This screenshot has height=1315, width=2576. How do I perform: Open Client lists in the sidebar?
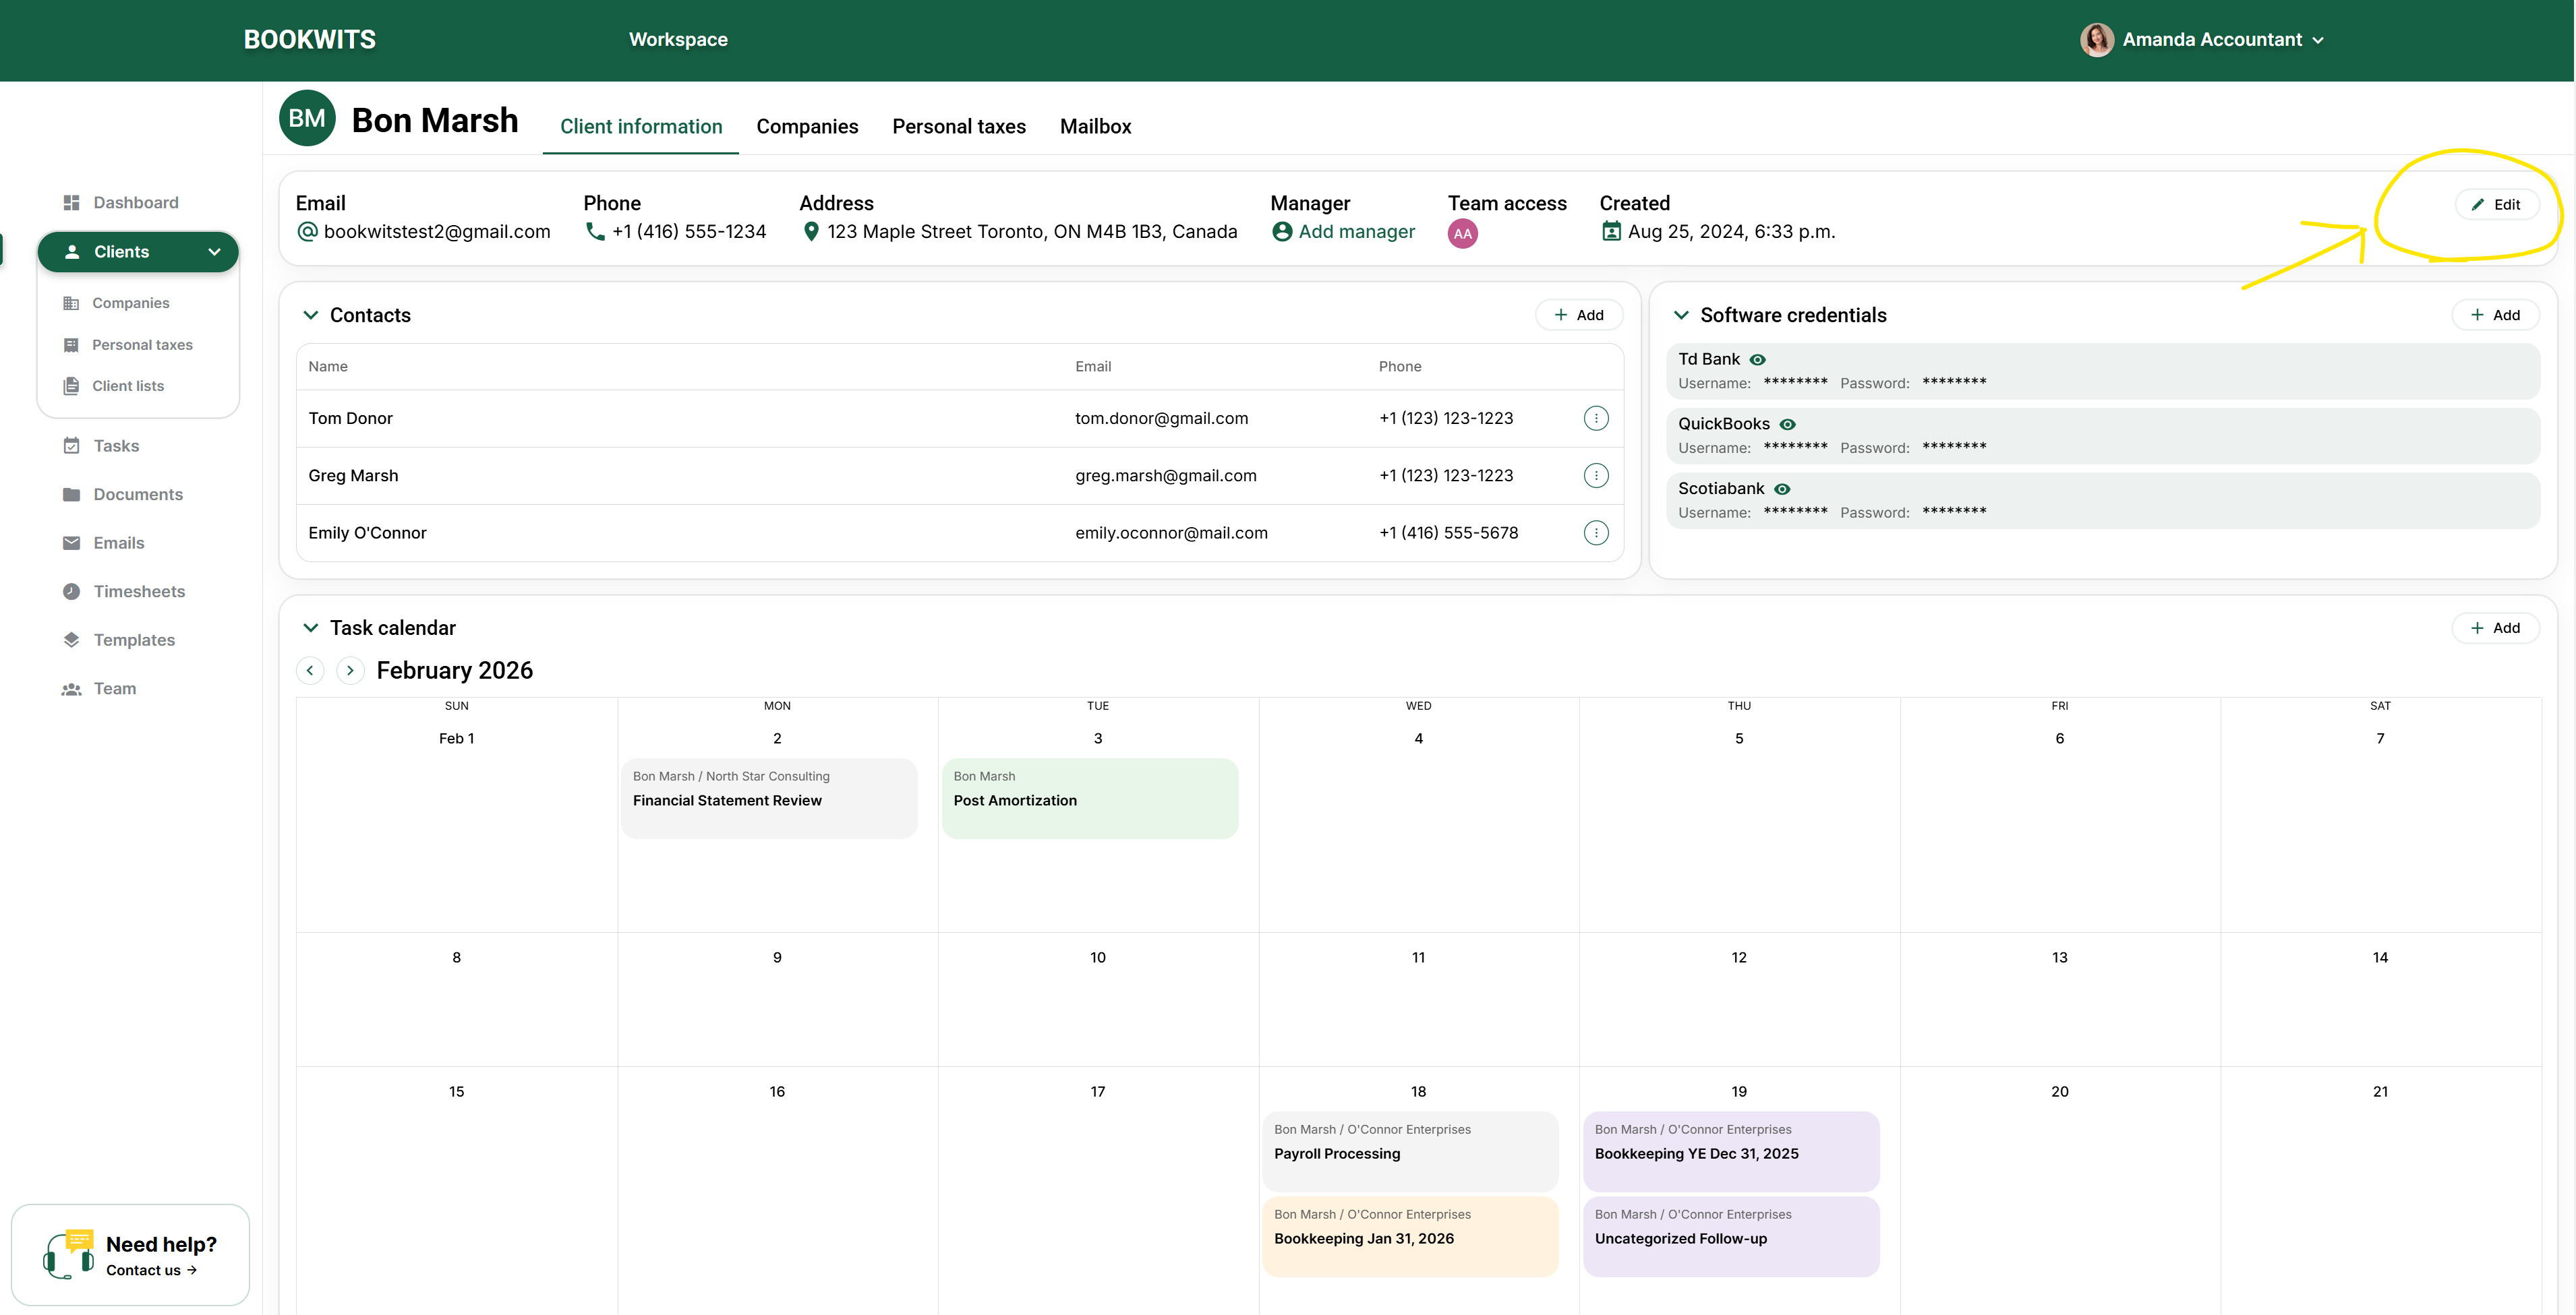[x=113, y=386]
